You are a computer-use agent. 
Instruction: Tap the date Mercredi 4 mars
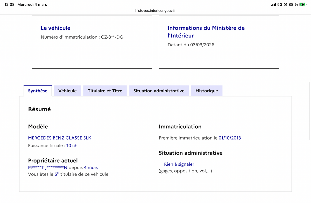[x=32, y=4]
